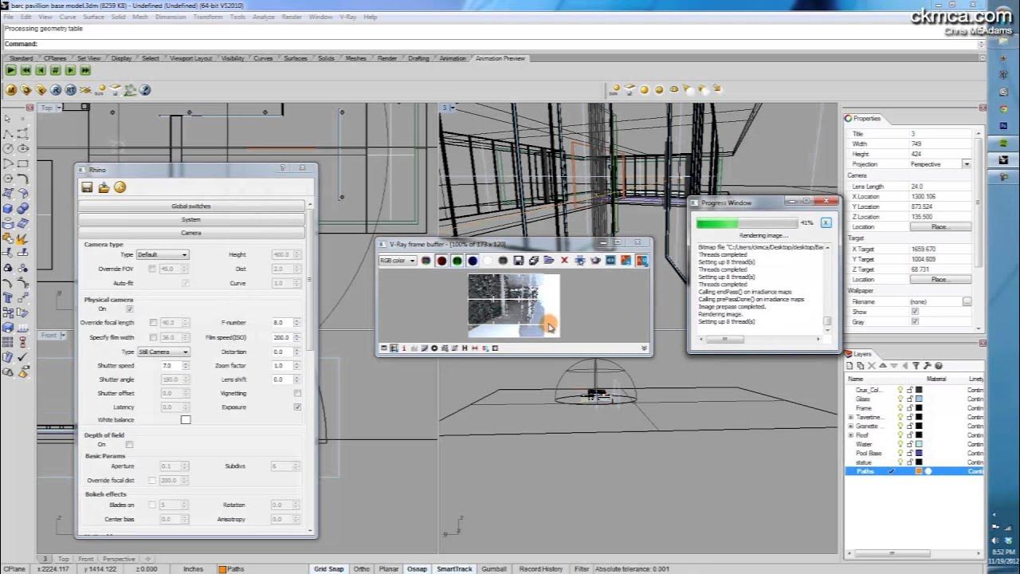Load options file in the Rhino V-Ray dialog
This screenshot has height=574, width=1020.
(x=104, y=187)
